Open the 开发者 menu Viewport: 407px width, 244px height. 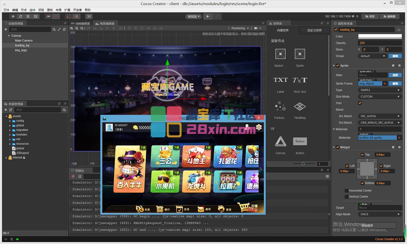coord(77,10)
